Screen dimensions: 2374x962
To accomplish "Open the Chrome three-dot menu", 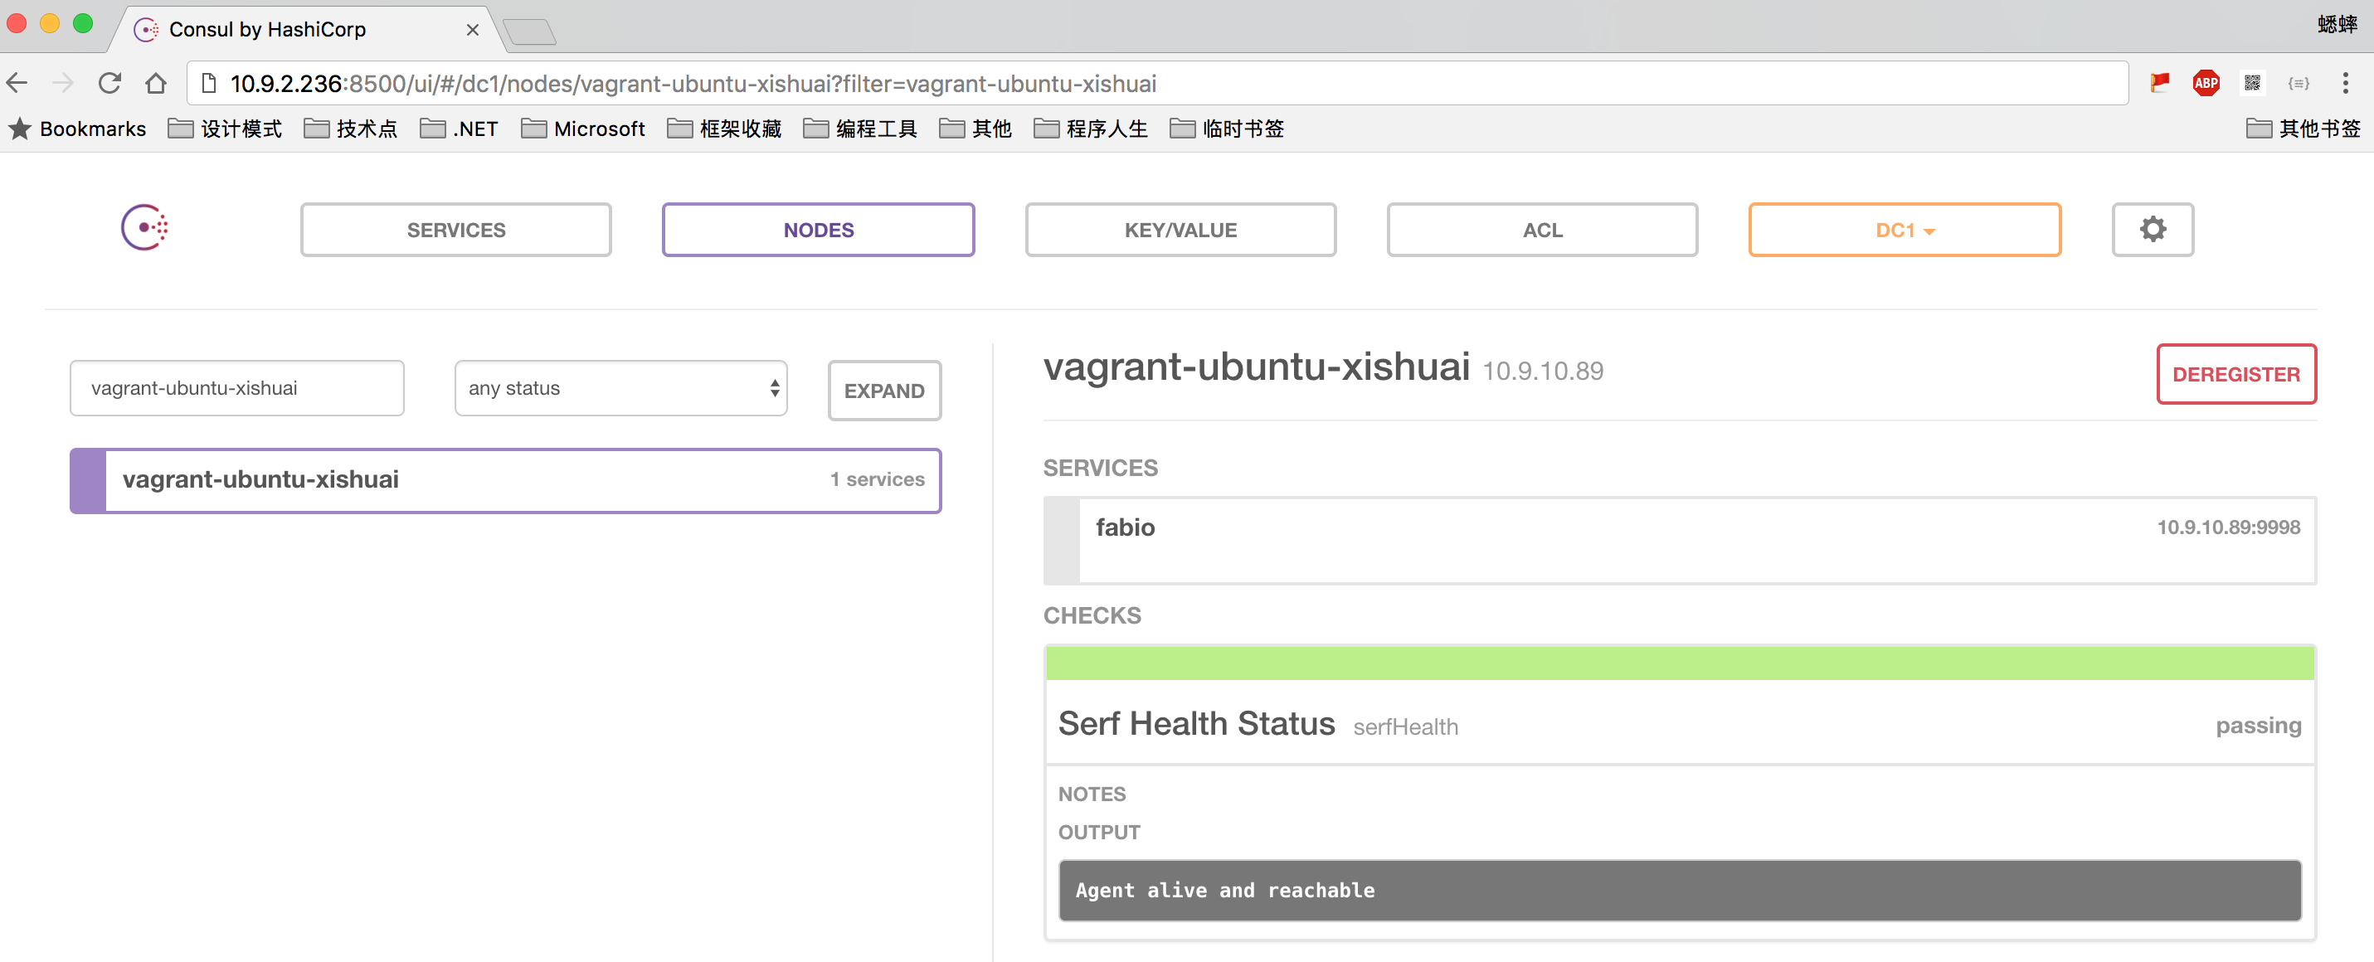I will point(2344,84).
